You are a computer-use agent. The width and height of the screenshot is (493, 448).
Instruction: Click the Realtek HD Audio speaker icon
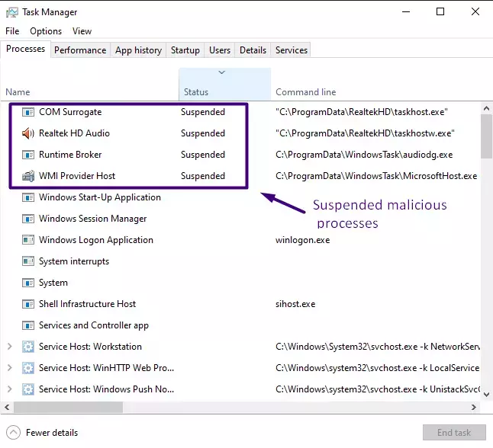[x=28, y=133]
